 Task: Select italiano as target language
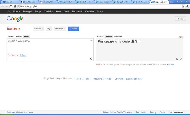pos(109,36)
